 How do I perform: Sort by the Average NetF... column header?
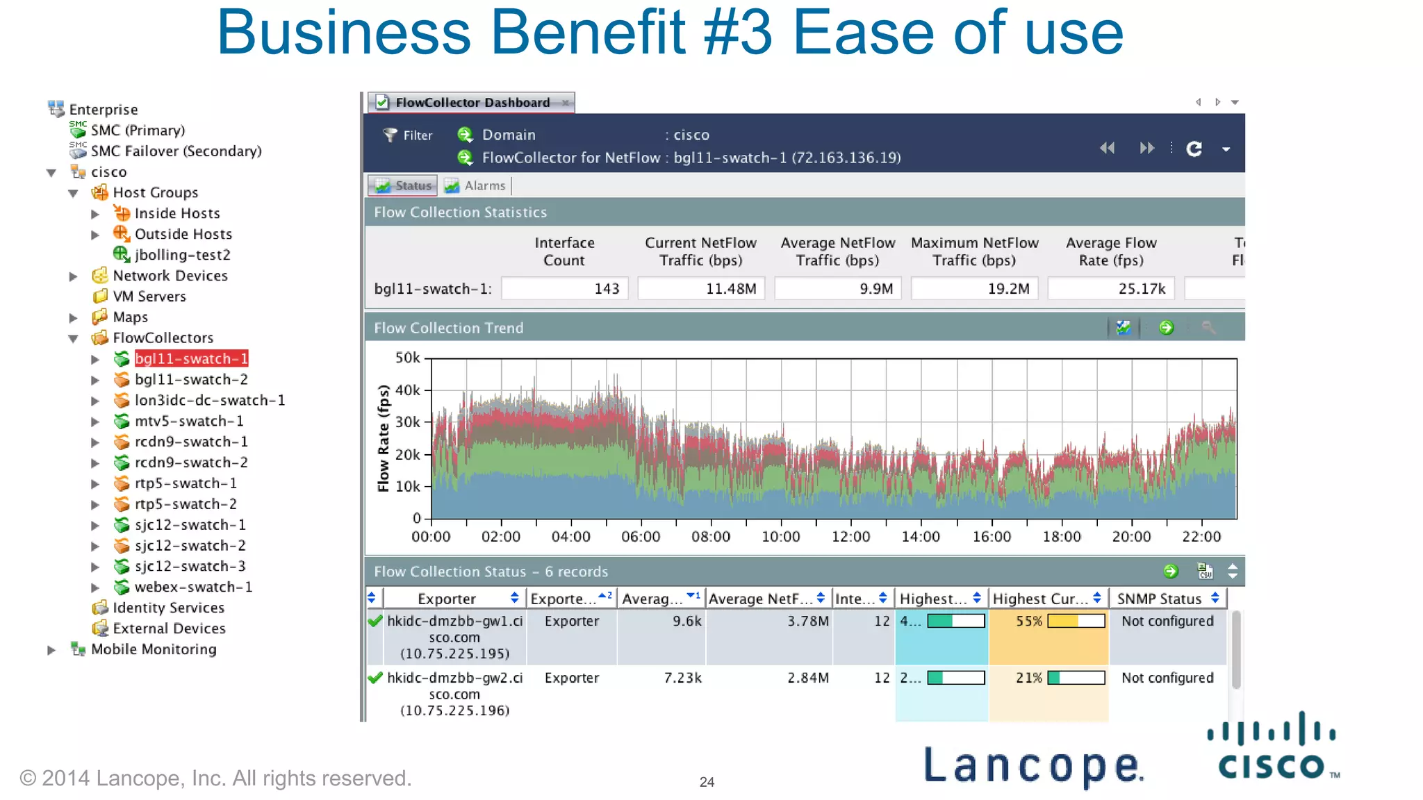(768, 599)
